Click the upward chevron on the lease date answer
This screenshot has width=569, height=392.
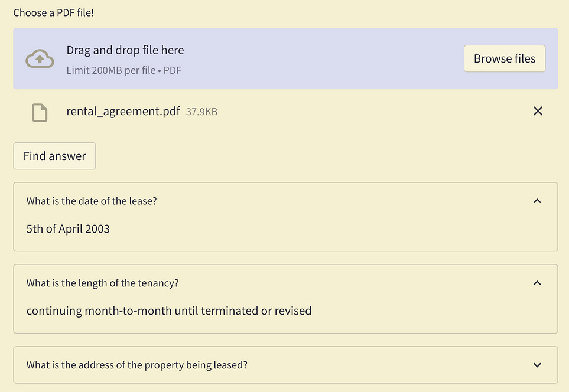(x=537, y=201)
